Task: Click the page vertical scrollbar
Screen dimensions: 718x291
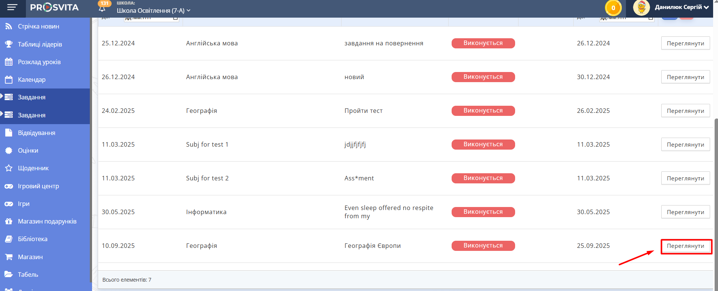Action: [x=716, y=202]
